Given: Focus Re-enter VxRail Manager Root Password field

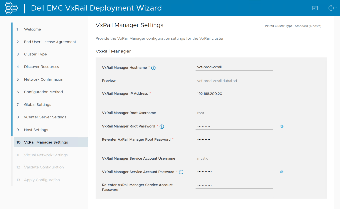Looking at the screenshot, I should (x=234, y=140).
